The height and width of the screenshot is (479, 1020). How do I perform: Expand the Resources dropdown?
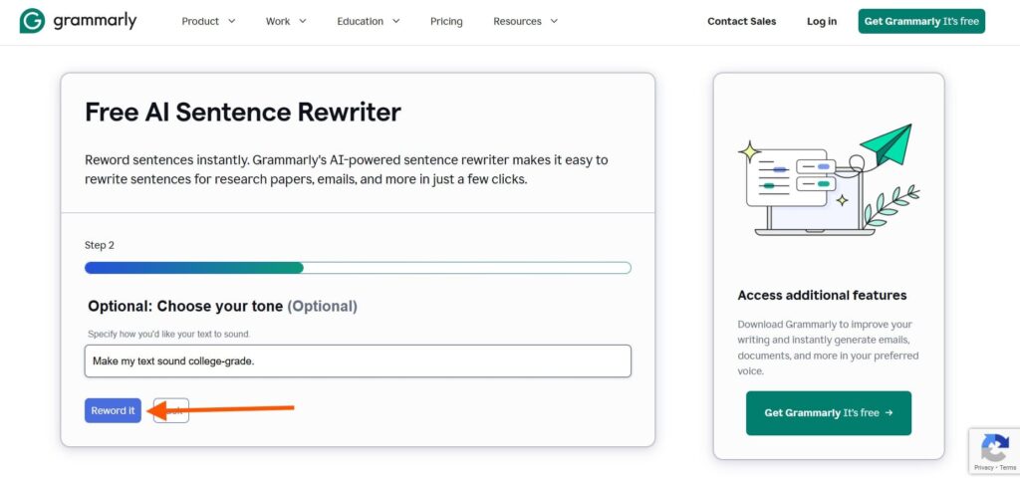(x=526, y=22)
